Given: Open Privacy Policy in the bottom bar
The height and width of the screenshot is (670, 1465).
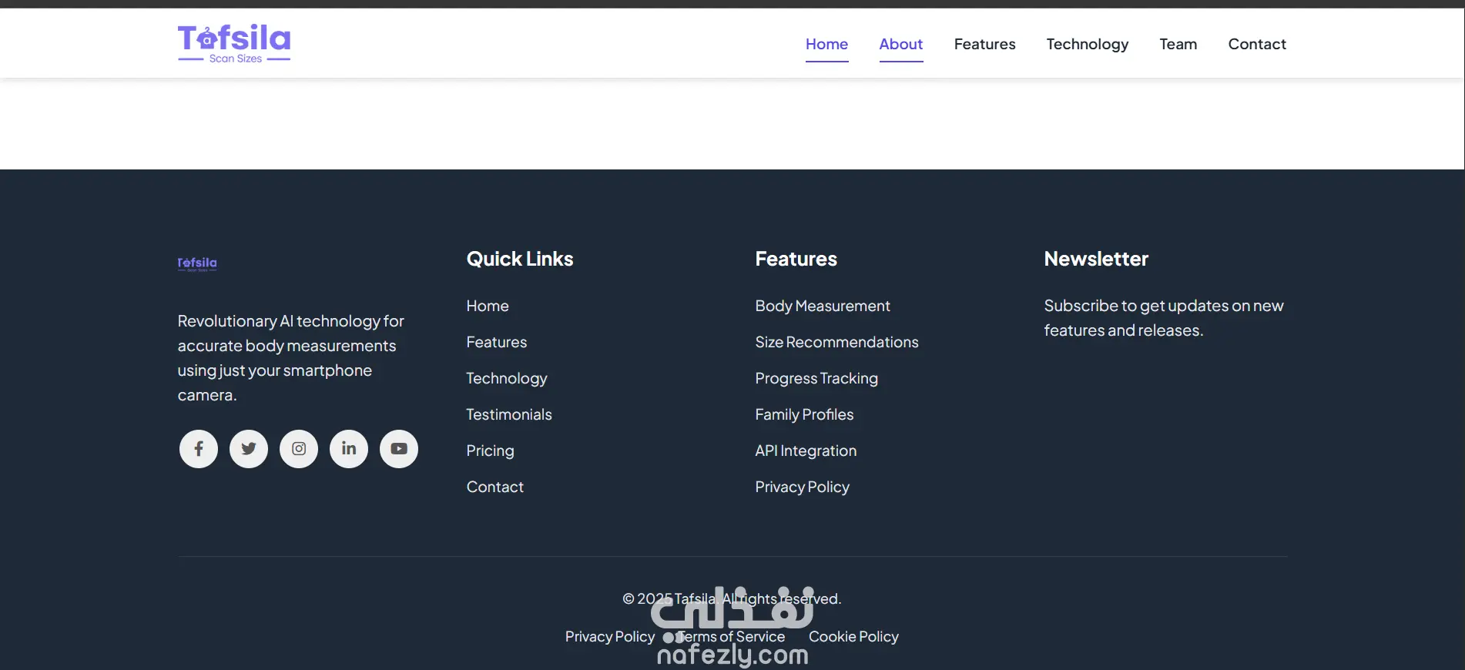Looking at the screenshot, I should [x=610, y=636].
